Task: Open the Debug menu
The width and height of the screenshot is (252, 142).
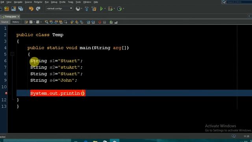Action: pyautogui.click(x=54, y=2)
